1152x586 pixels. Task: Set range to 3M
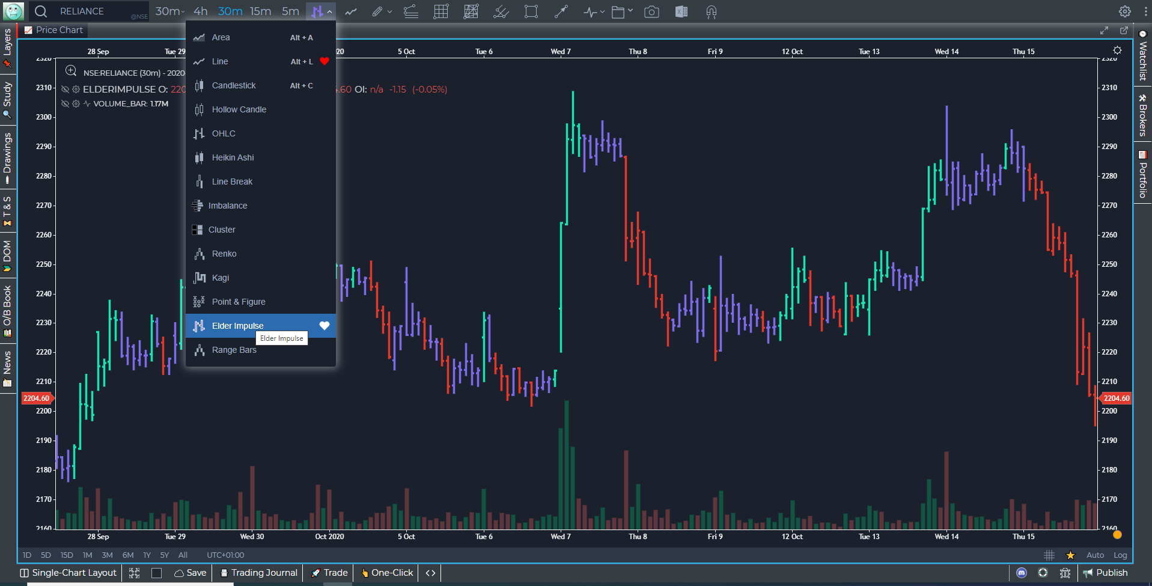pos(107,555)
